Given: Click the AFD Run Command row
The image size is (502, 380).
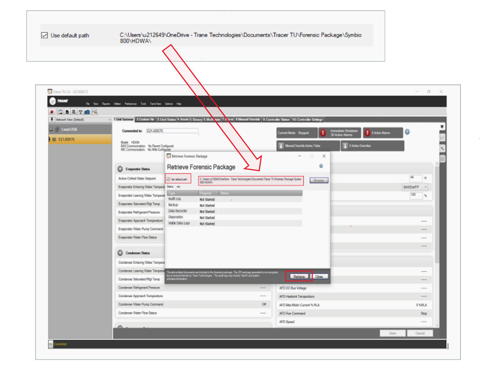Looking at the screenshot, I should tap(353, 314).
